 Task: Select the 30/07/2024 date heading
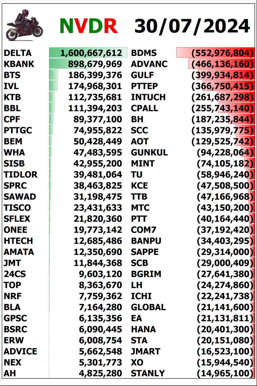click(192, 26)
